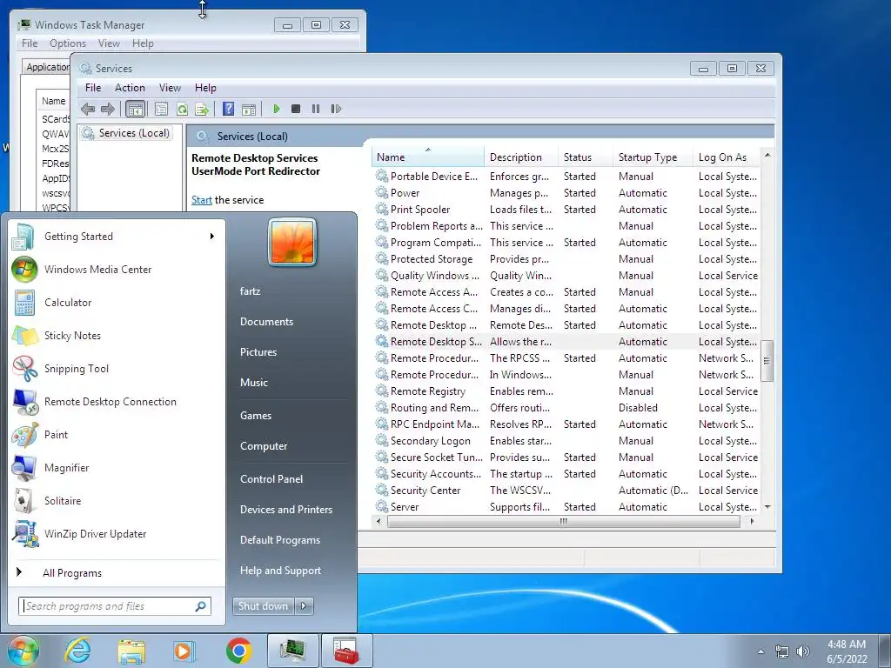Click the Internet Explorer taskbar icon
This screenshot has height=668, width=891.
77,651
